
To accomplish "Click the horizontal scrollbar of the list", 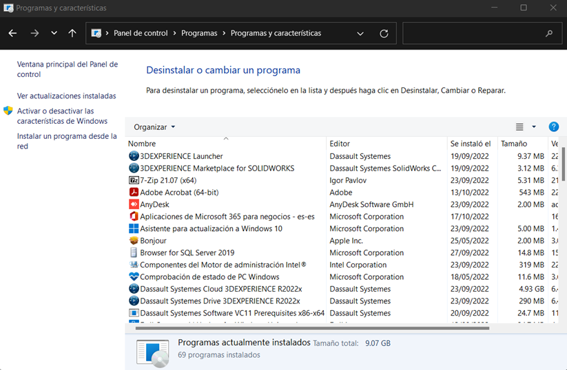I will tap(312, 328).
